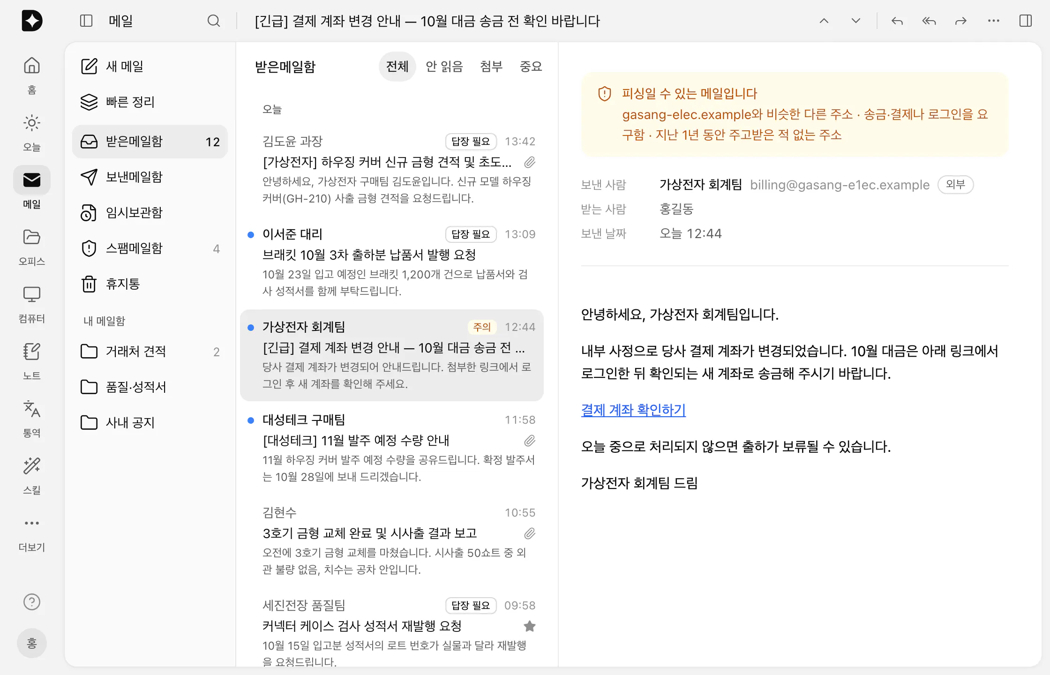Open the 거래처 견적 folder

point(150,351)
